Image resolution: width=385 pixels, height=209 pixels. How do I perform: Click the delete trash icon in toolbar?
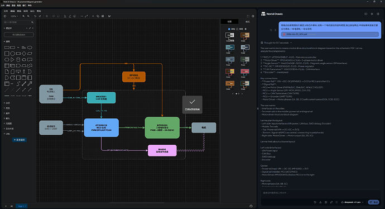tap(47, 16)
